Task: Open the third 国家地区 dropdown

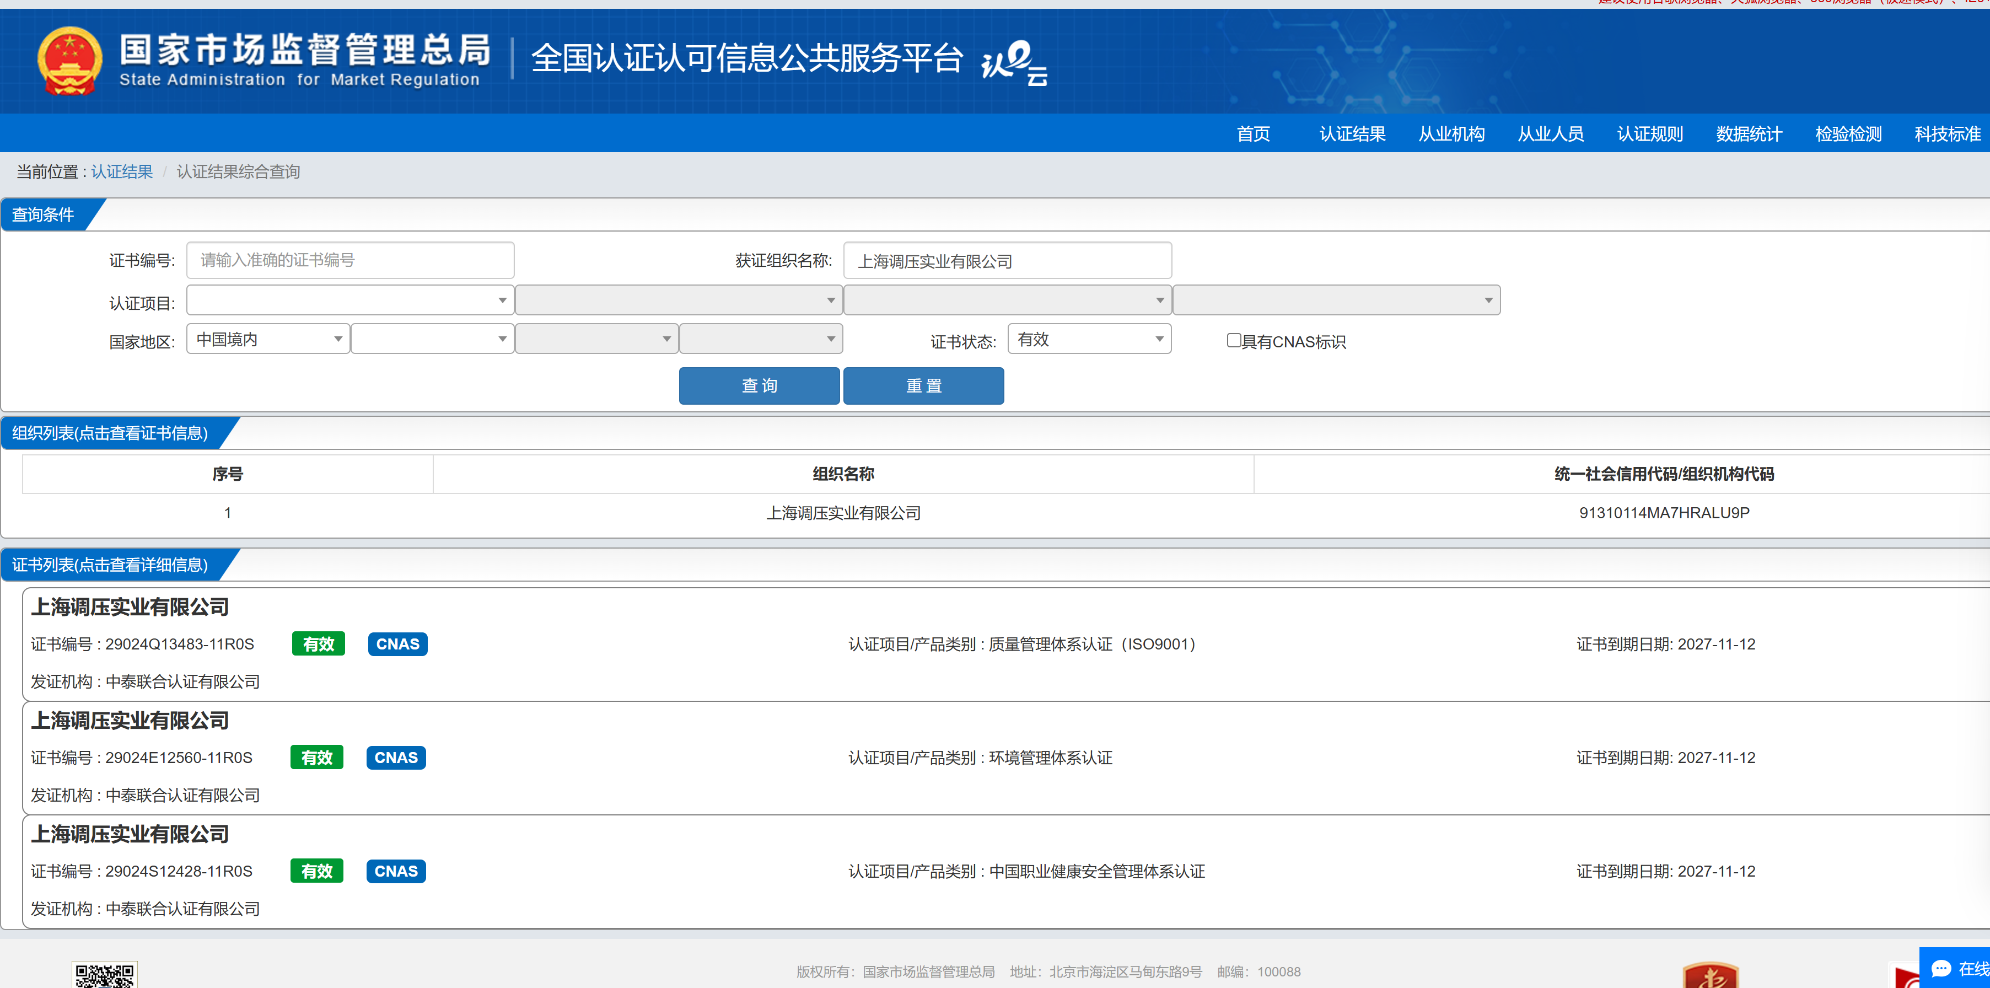Action: pos(597,339)
